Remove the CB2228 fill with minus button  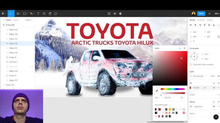[219, 88]
